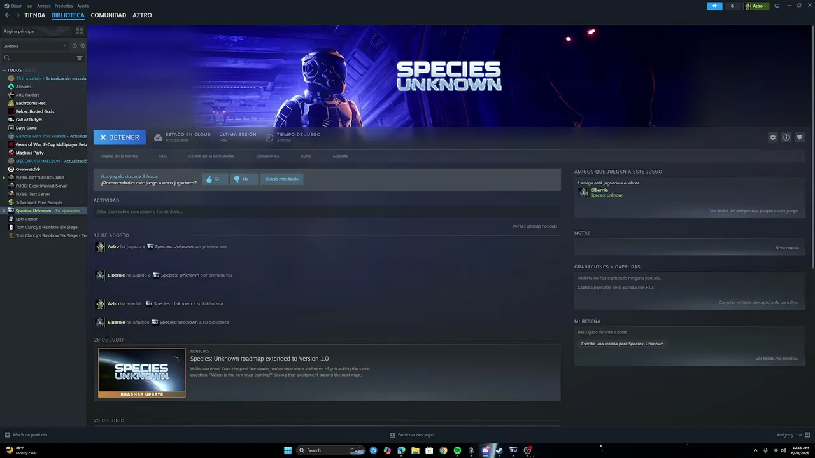This screenshot has width=815, height=458.
Task: Choose Quizás más tarde
Action: click(281, 179)
